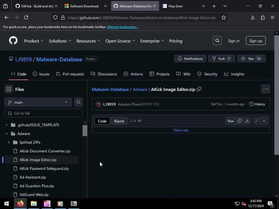279x209 pixels.
Task: Expand the Solutions menu dropdown
Action: (60, 41)
